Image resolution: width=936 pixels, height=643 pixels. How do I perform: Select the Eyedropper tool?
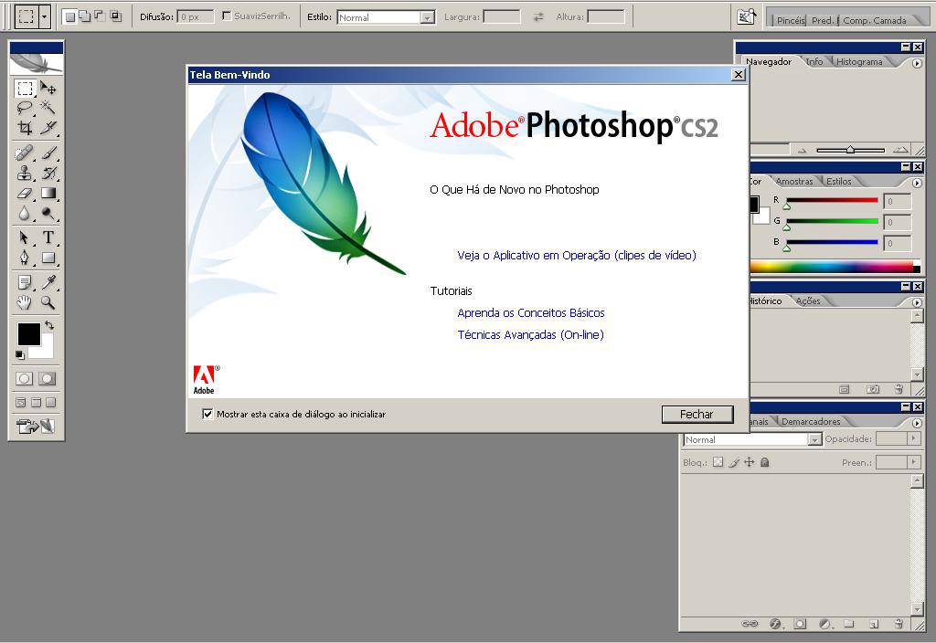[x=48, y=282]
